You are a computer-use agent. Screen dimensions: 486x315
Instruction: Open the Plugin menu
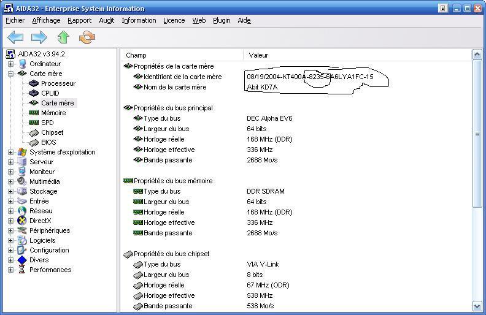[222, 20]
